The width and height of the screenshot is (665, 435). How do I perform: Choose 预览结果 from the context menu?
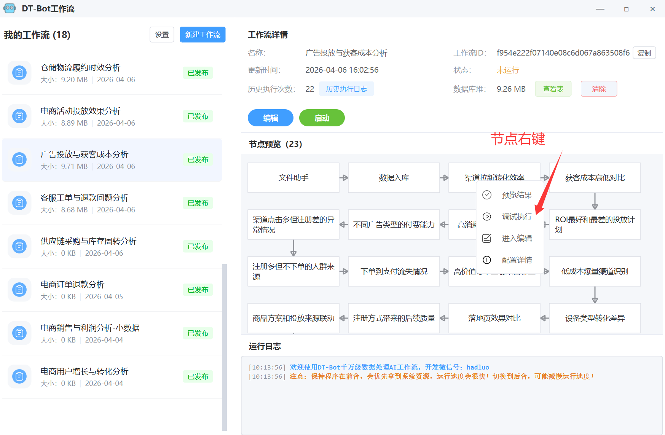pyautogui.click(x=517, y=195)
